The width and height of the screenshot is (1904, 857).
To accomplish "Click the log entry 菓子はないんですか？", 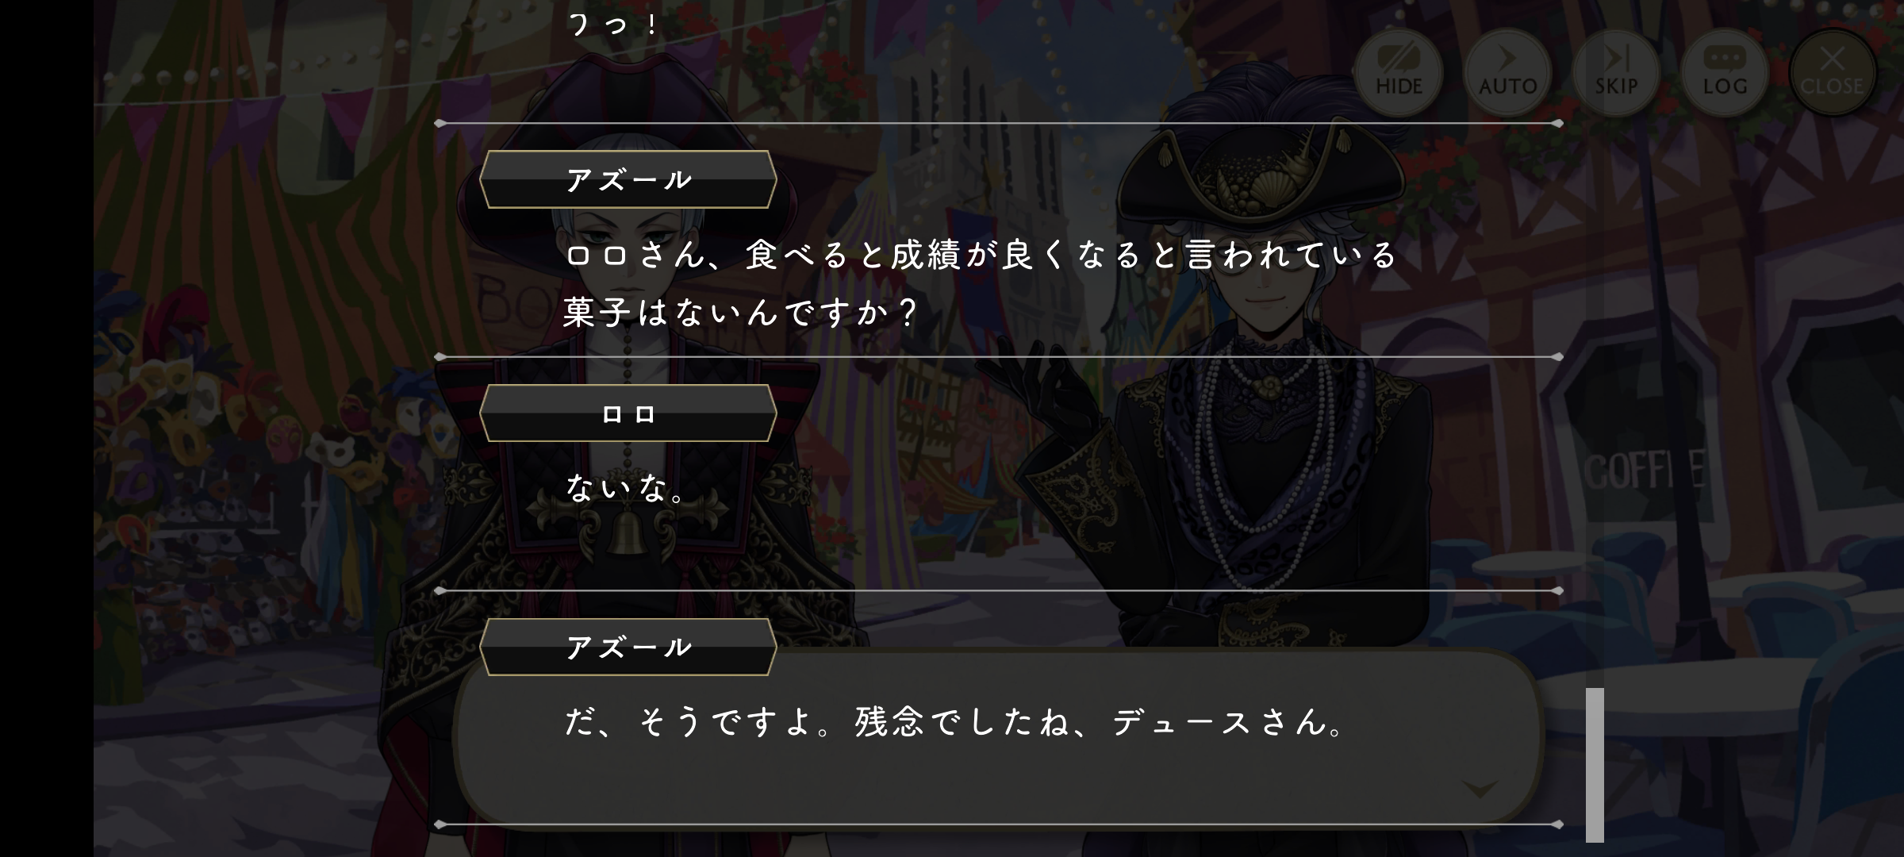I will point(741,312).
